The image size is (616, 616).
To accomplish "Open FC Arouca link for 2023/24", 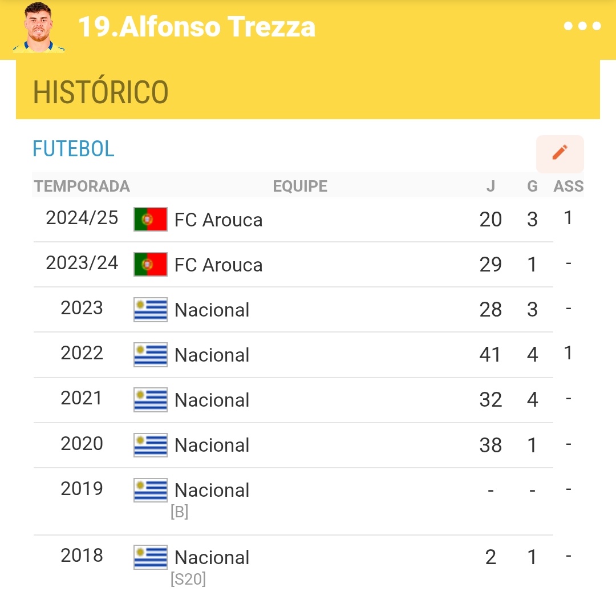I will [x=218, y=265].
